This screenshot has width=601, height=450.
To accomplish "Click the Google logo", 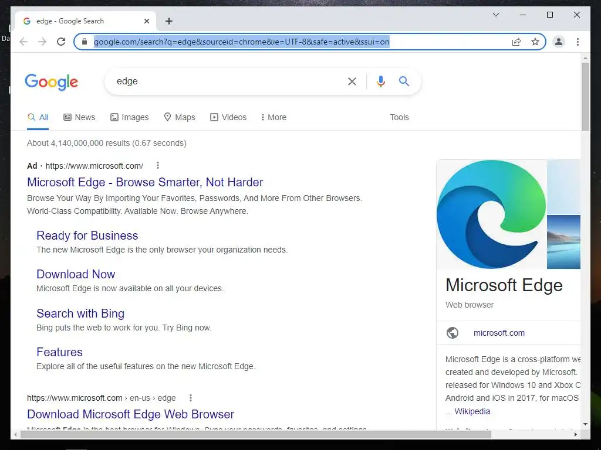I will coord(52,82).
